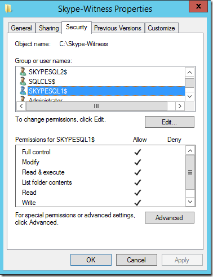213x277 pixels.
Task: Open the Customize tab
Action: pos(161,28)
